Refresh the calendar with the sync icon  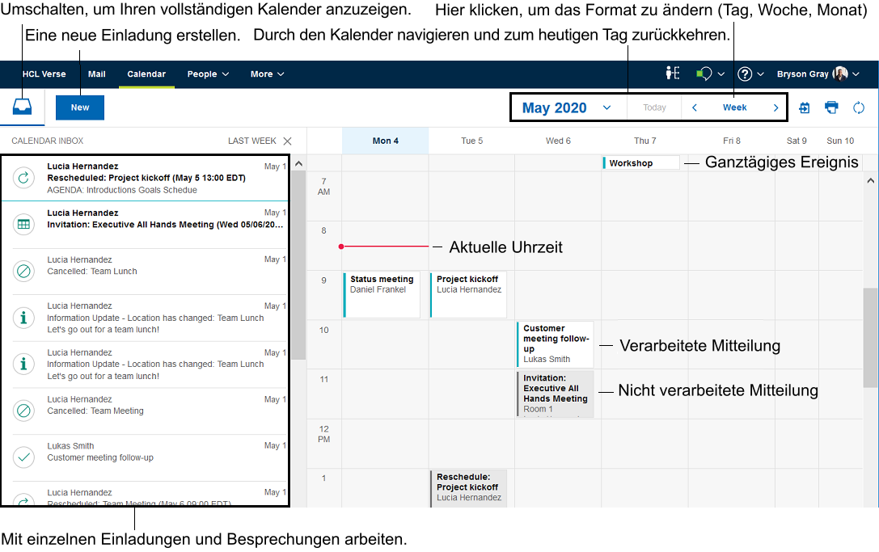tap(858, 107)
